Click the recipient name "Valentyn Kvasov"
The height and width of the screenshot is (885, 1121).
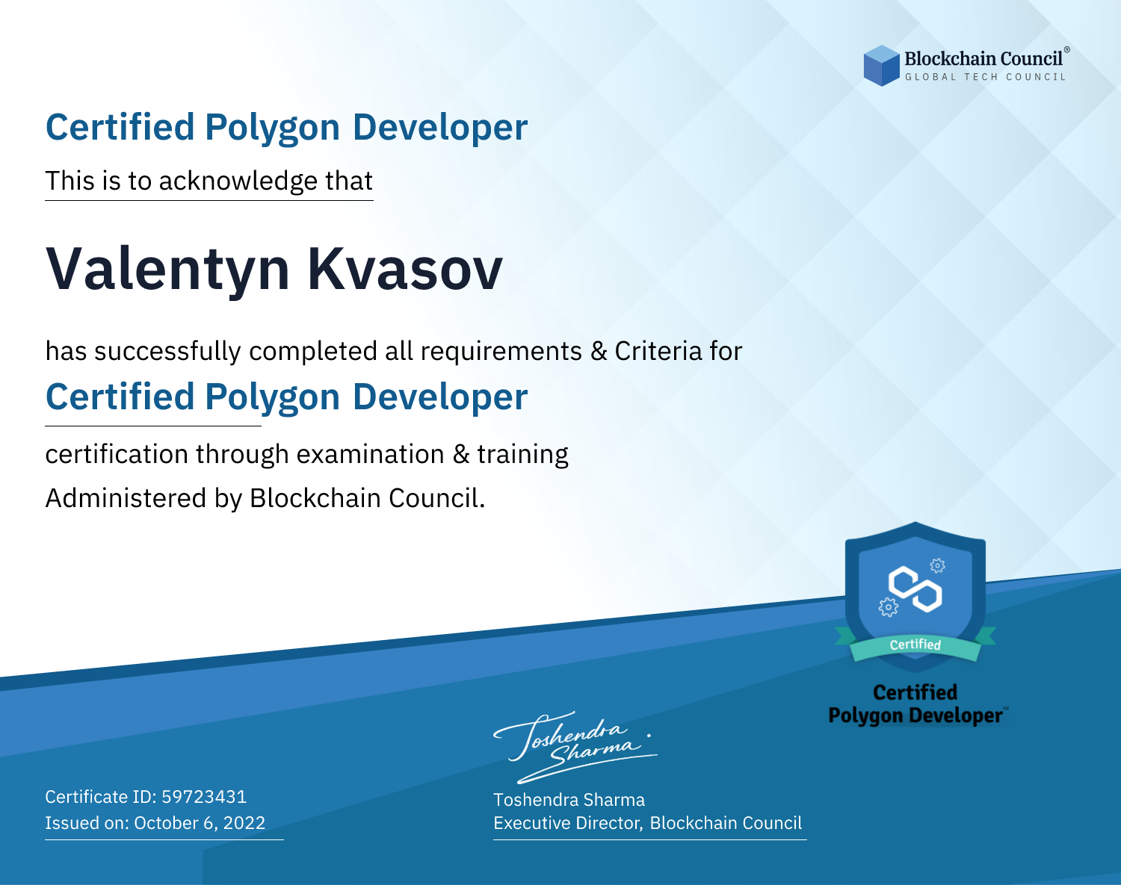(x=274, y=269)
